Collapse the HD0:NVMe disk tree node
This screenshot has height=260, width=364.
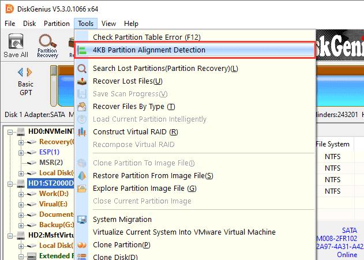12,132
